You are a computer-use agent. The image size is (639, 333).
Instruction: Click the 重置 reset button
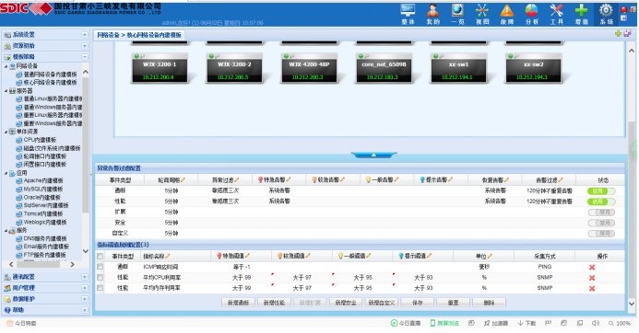coord(453,303)
